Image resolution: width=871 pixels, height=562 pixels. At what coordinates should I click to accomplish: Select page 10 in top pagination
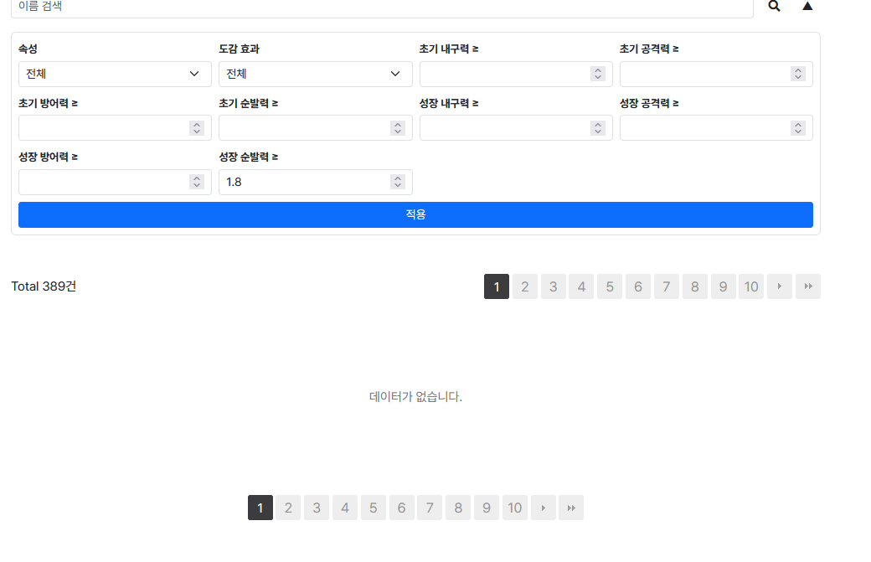click(750, 286)
